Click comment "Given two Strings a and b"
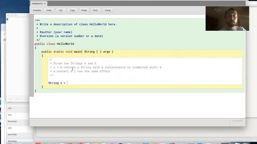The image size is (257, 144). (x=75, y=63)
